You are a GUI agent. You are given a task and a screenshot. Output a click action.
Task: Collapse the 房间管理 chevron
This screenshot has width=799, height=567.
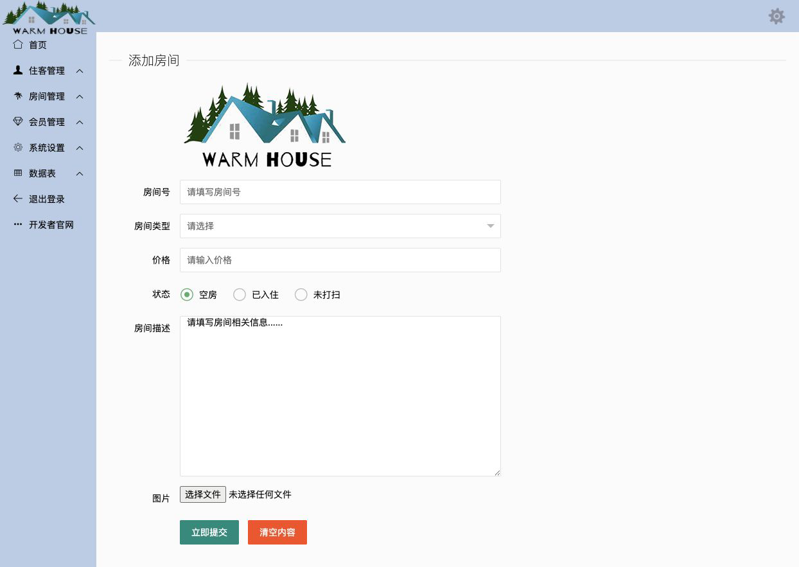click(x=80, y=96)
